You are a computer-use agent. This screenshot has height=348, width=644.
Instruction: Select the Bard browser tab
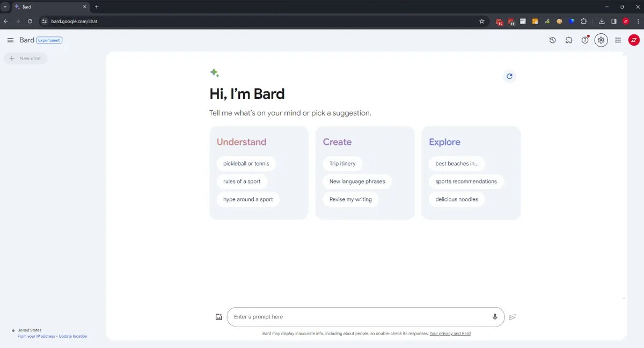[x=48, y=7]
